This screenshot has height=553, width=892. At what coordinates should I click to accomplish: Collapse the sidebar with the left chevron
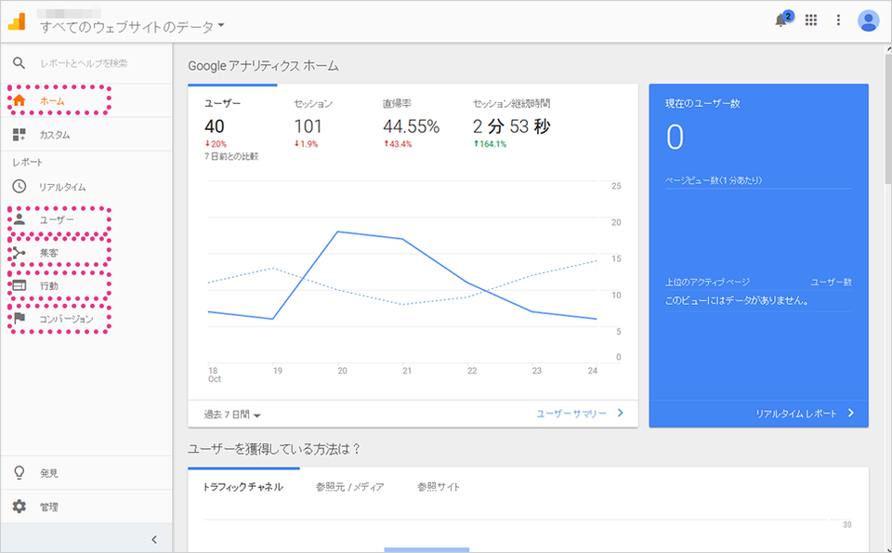[x=154, y=539]
